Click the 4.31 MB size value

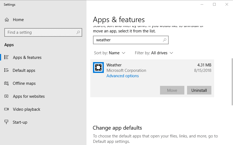coord(204,65)
